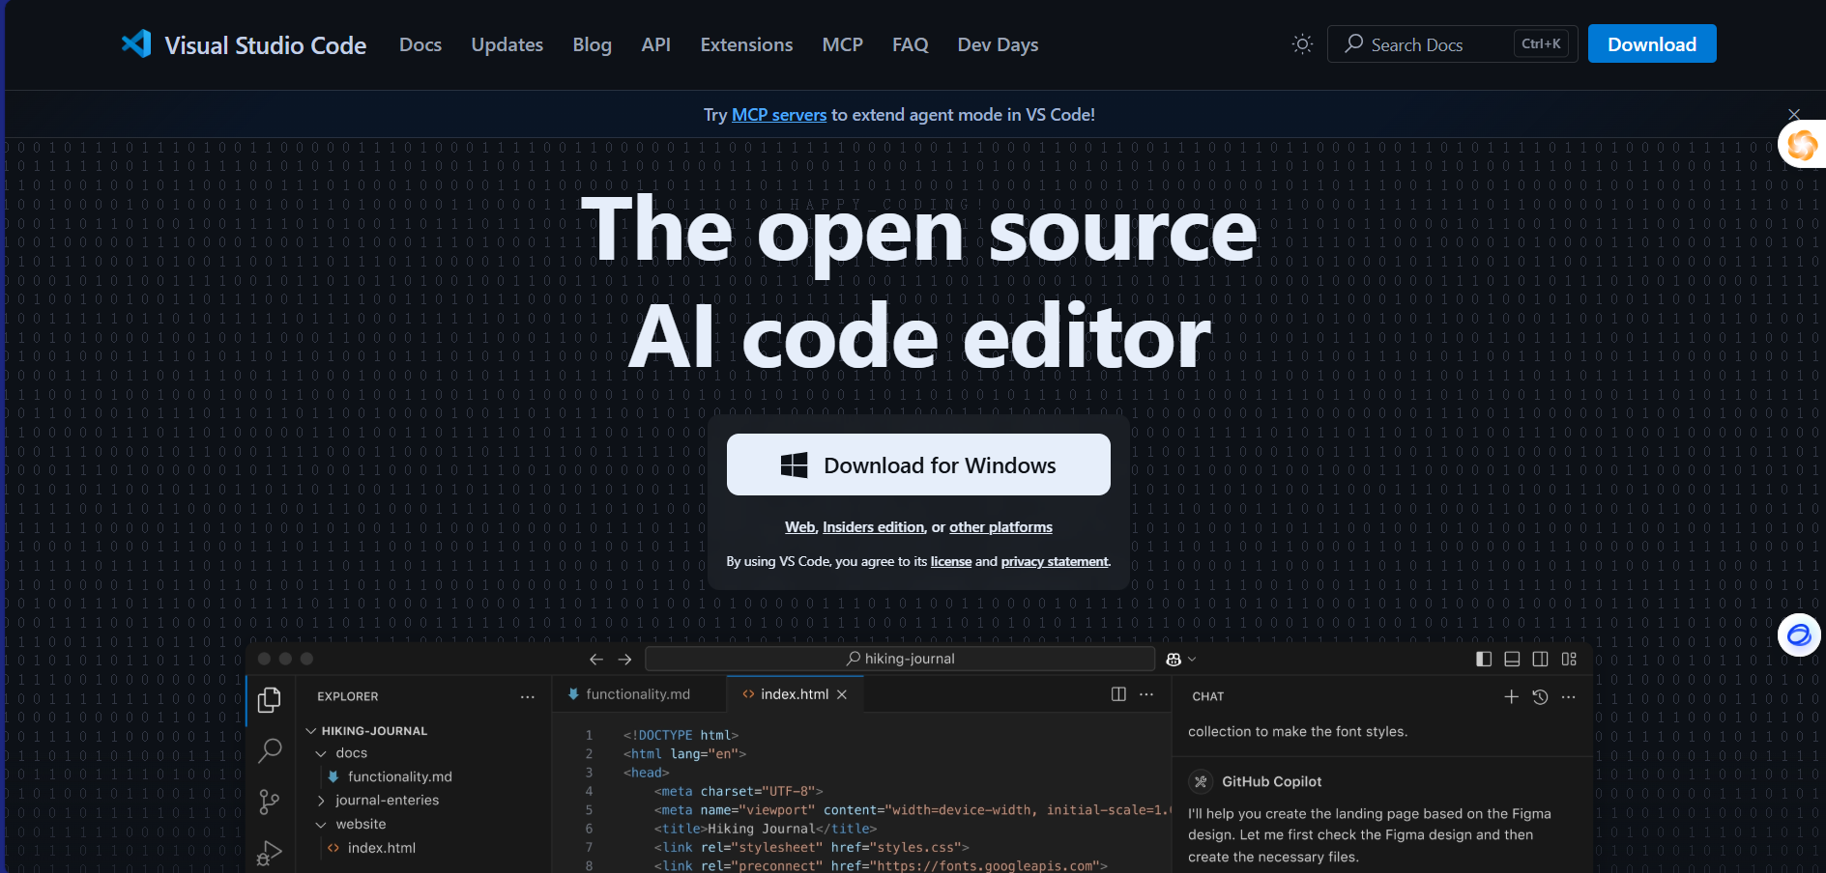Screen dimensions: 1826x873
Task: Click the magnifier icon in Search Docs
Action: 1354,43
